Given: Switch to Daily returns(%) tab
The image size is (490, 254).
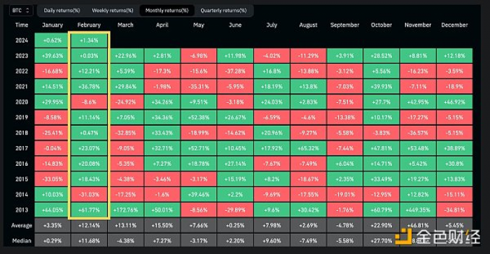Looking at the screenshot, I should click(x=62, y=10).
